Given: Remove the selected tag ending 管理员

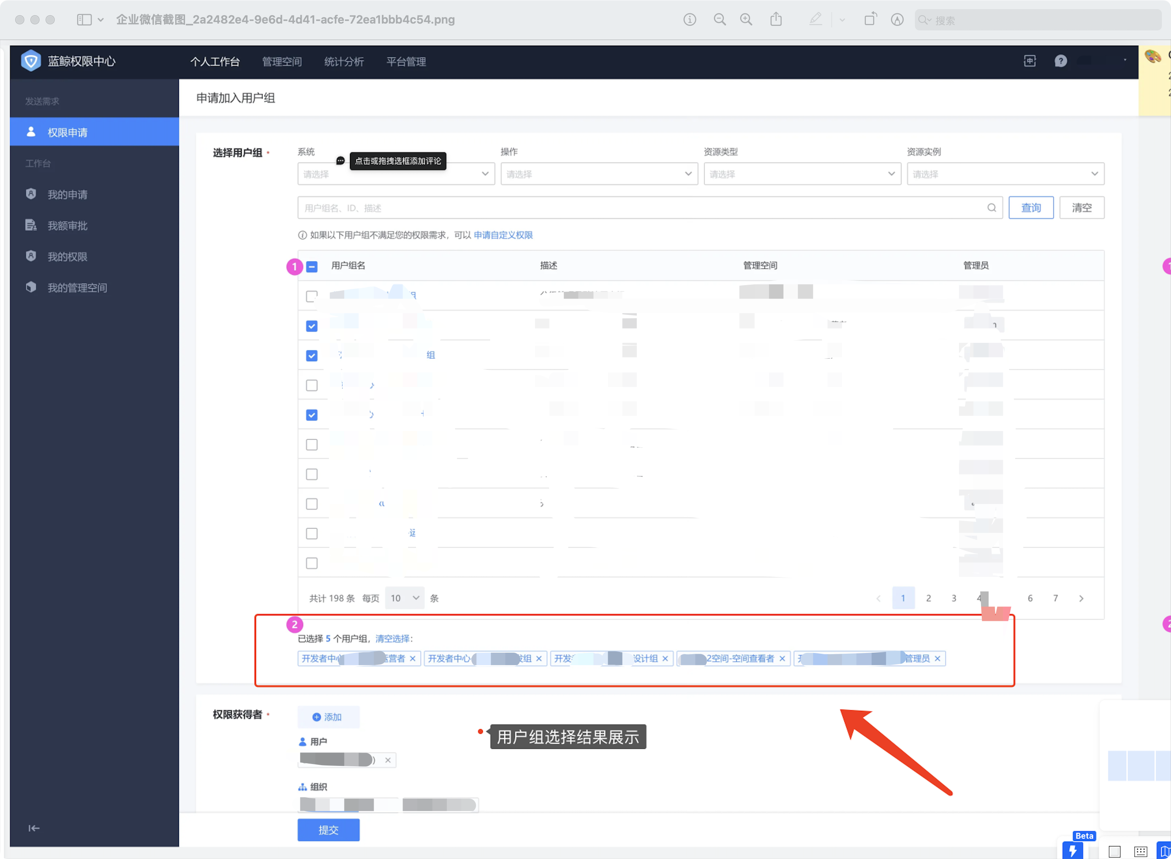Looking at the screenshot, I should [x=937, y=659].
